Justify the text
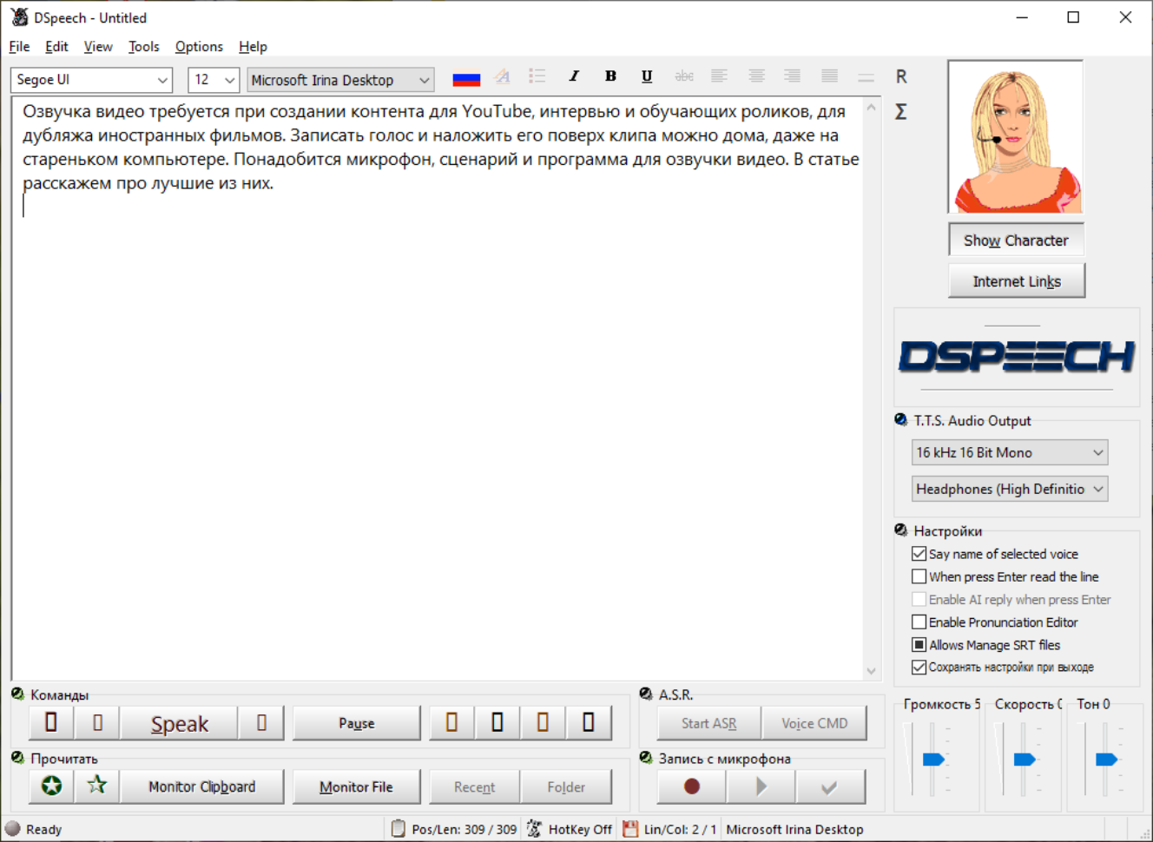 click(829, 76)
